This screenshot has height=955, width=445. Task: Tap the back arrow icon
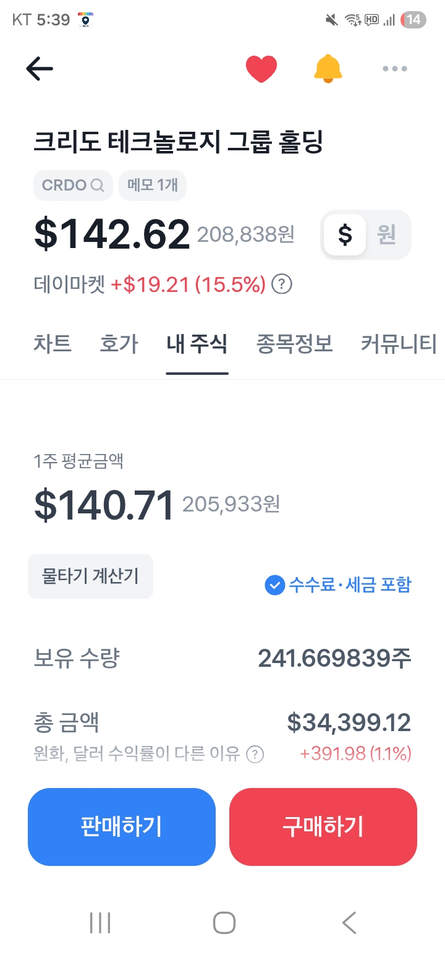point(40,69)
